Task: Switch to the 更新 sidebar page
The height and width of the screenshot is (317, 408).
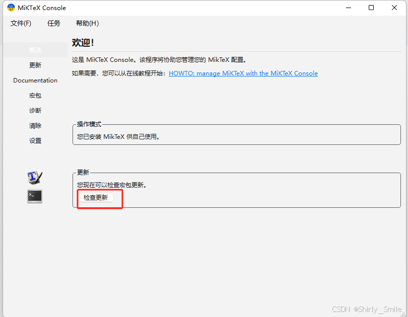Action: [35, 65]
